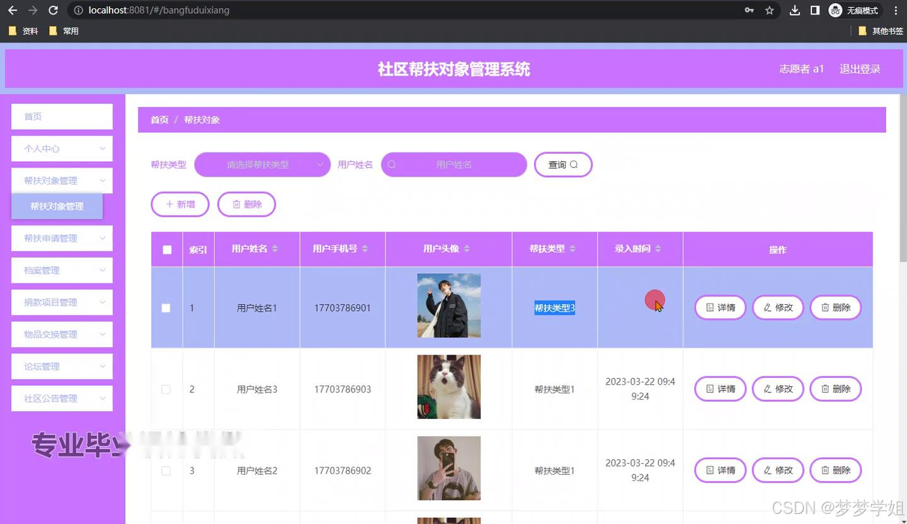Toggle the select-all checkbox in table header
This screenshot has height=524, width=907.
click(166, 249)
